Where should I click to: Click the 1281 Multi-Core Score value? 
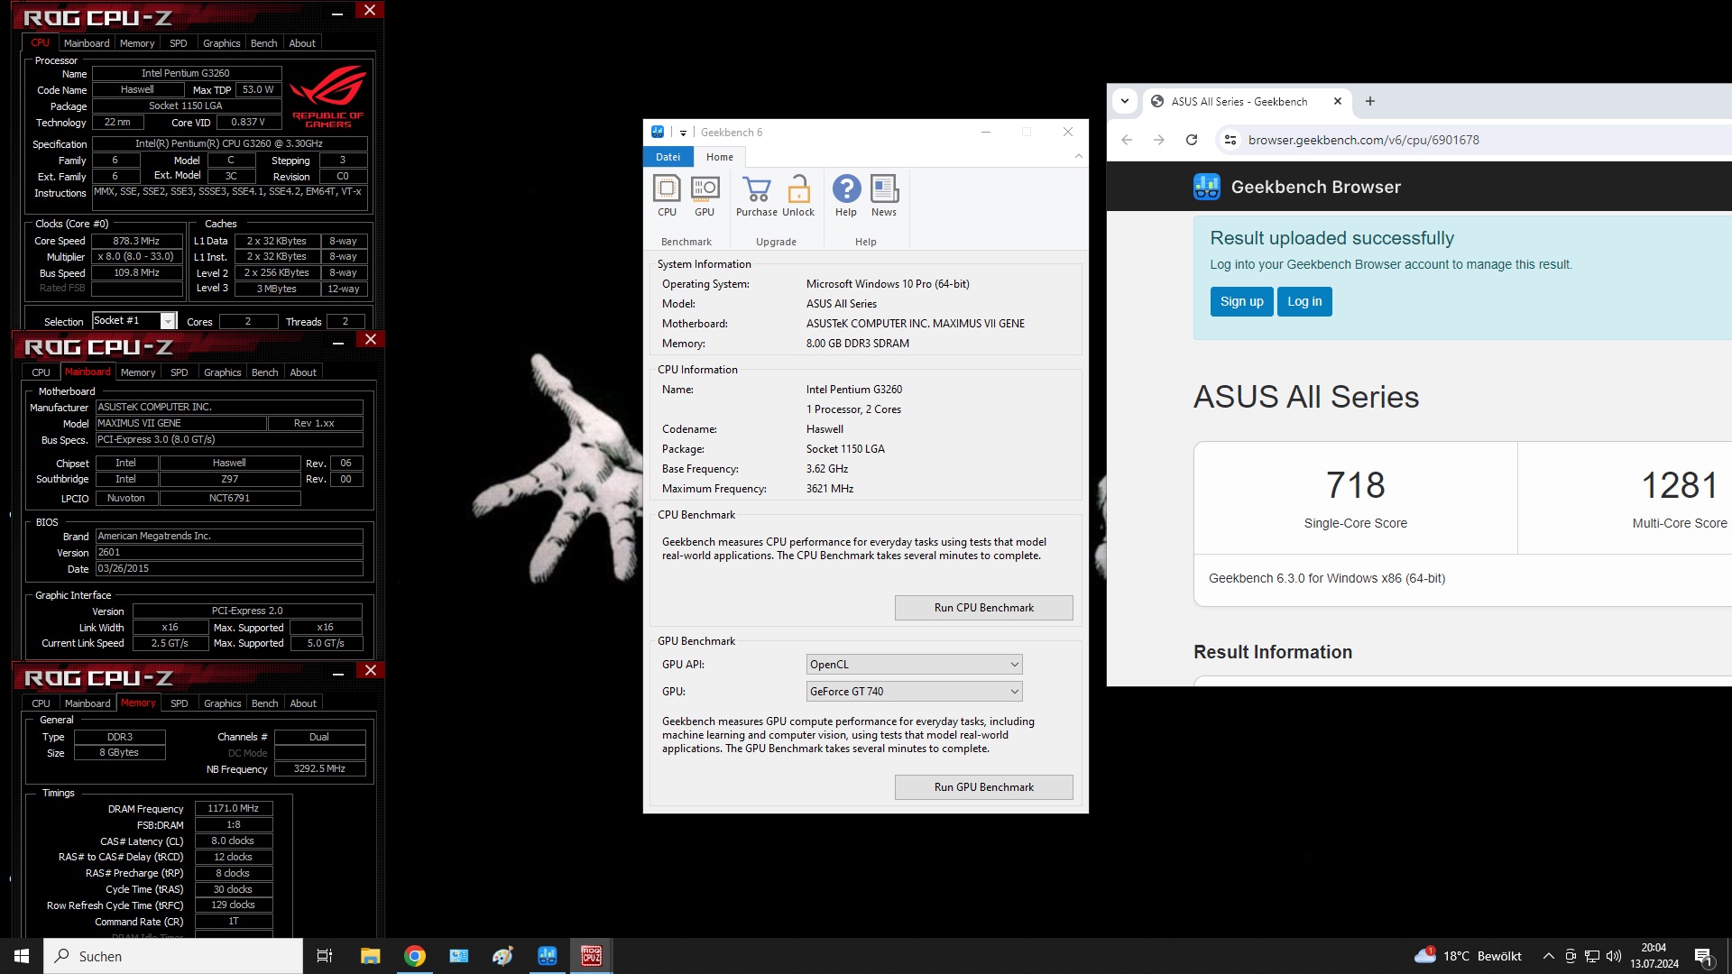[1679, 485]
